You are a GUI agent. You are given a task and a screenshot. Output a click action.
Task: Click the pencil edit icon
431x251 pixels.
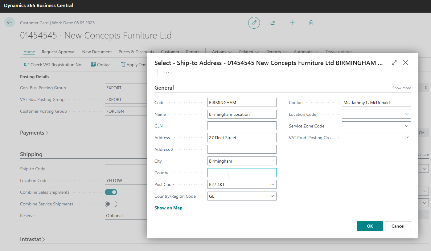[x=254, y=23]
